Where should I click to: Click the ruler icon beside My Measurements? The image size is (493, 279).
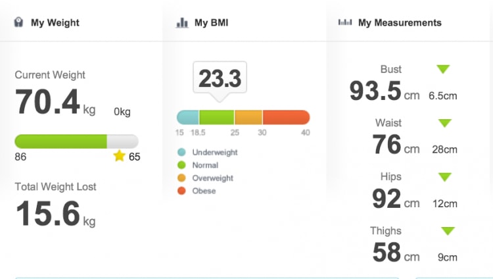click(345, 22)
